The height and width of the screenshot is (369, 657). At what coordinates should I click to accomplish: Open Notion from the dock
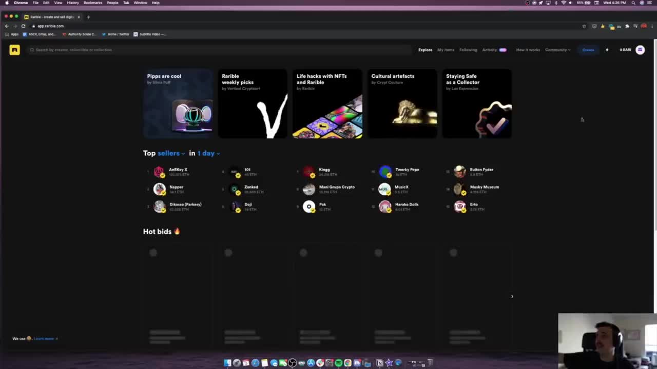[380, 363]
